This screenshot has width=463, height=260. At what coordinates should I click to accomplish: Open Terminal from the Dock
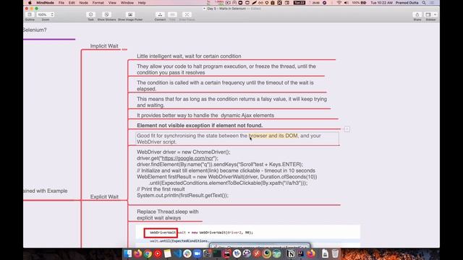(x=217, y=253)
